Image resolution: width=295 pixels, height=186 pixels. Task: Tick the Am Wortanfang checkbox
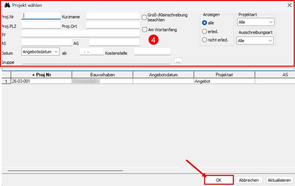pos(144,30)
